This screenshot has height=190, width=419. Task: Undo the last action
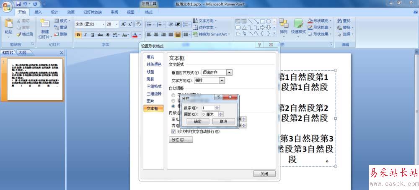point(25,4)
